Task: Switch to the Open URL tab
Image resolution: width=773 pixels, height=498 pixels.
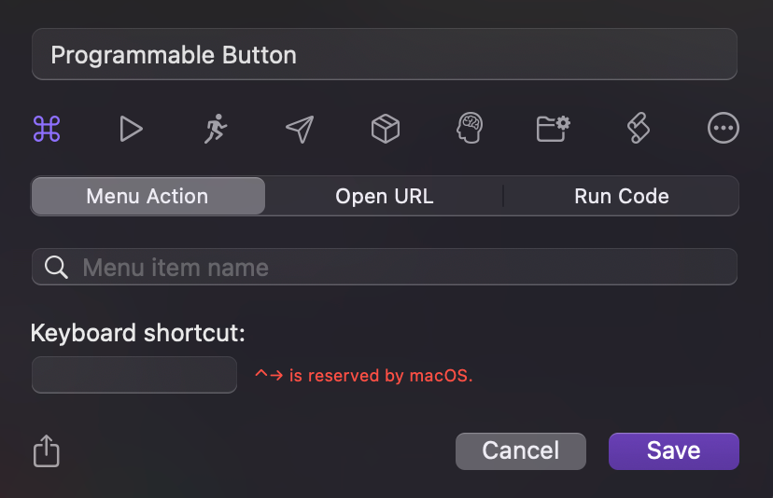Action: tap(385, 197)
